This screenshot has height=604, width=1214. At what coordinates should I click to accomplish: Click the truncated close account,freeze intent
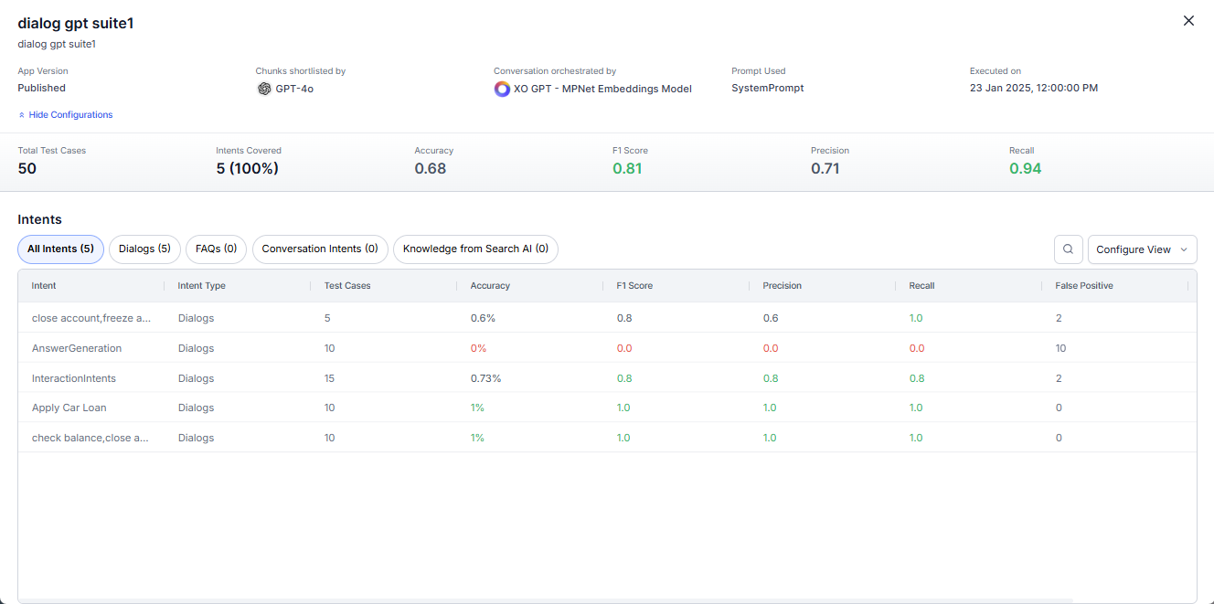(91, 318)
